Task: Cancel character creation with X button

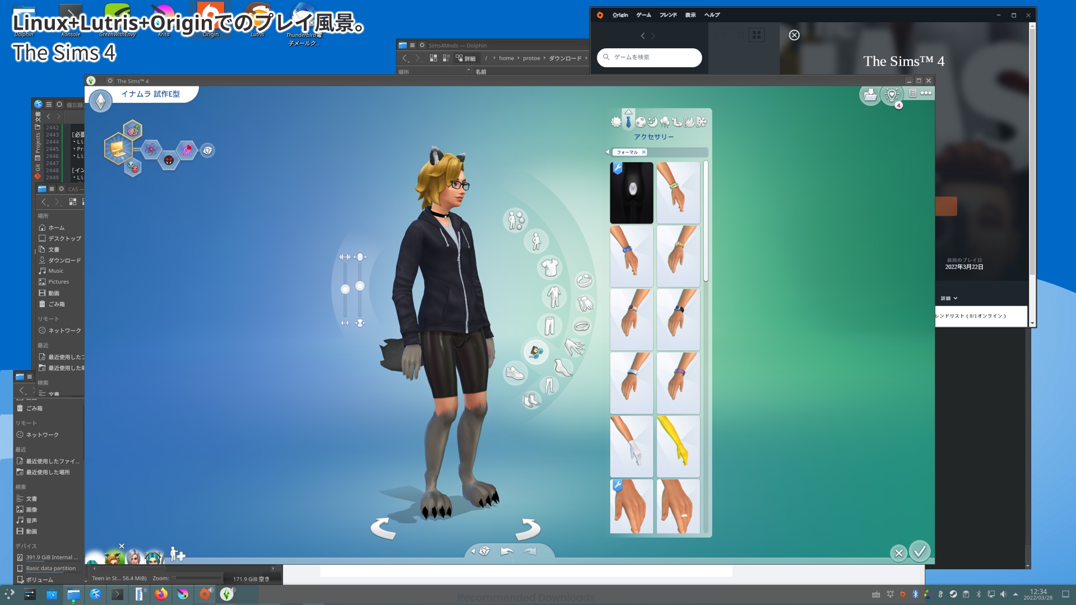Action: pos(899,552)
